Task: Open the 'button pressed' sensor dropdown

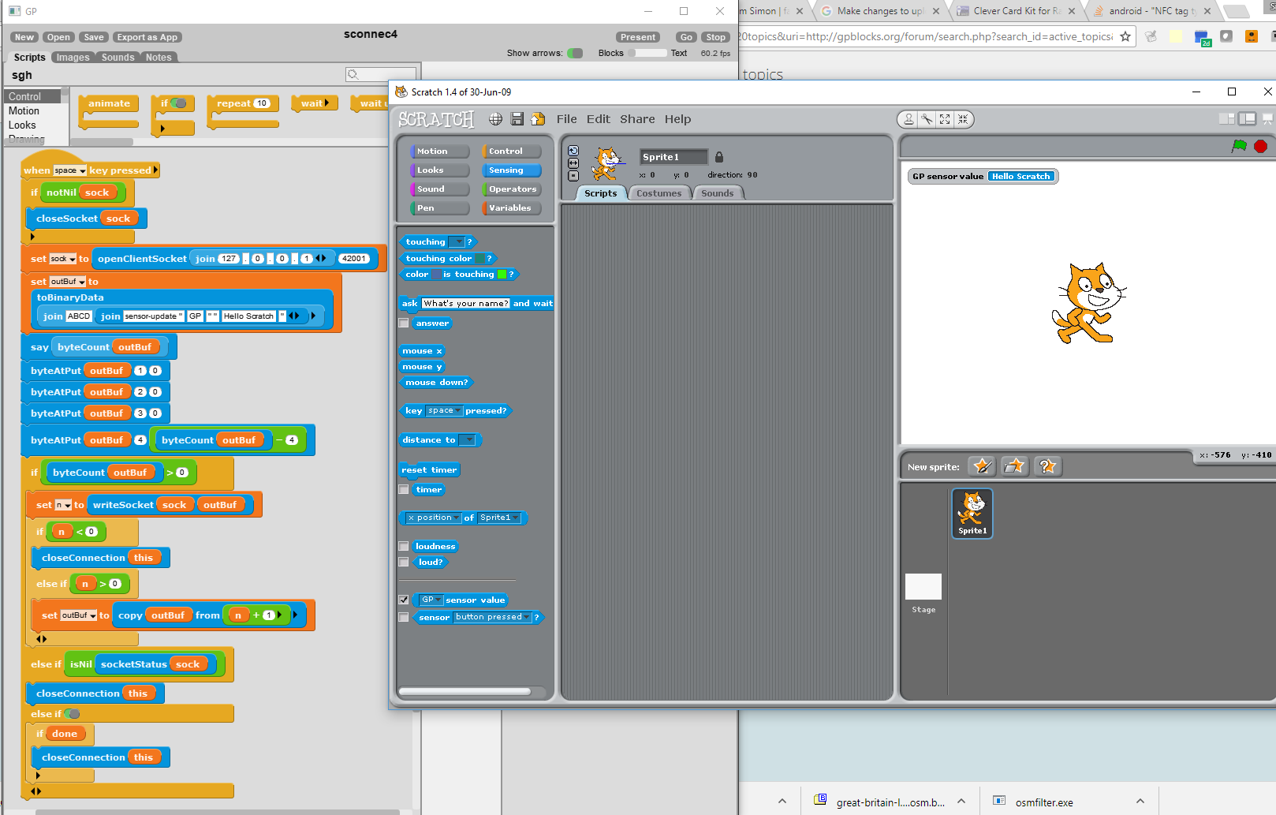Action: point(527,617)
